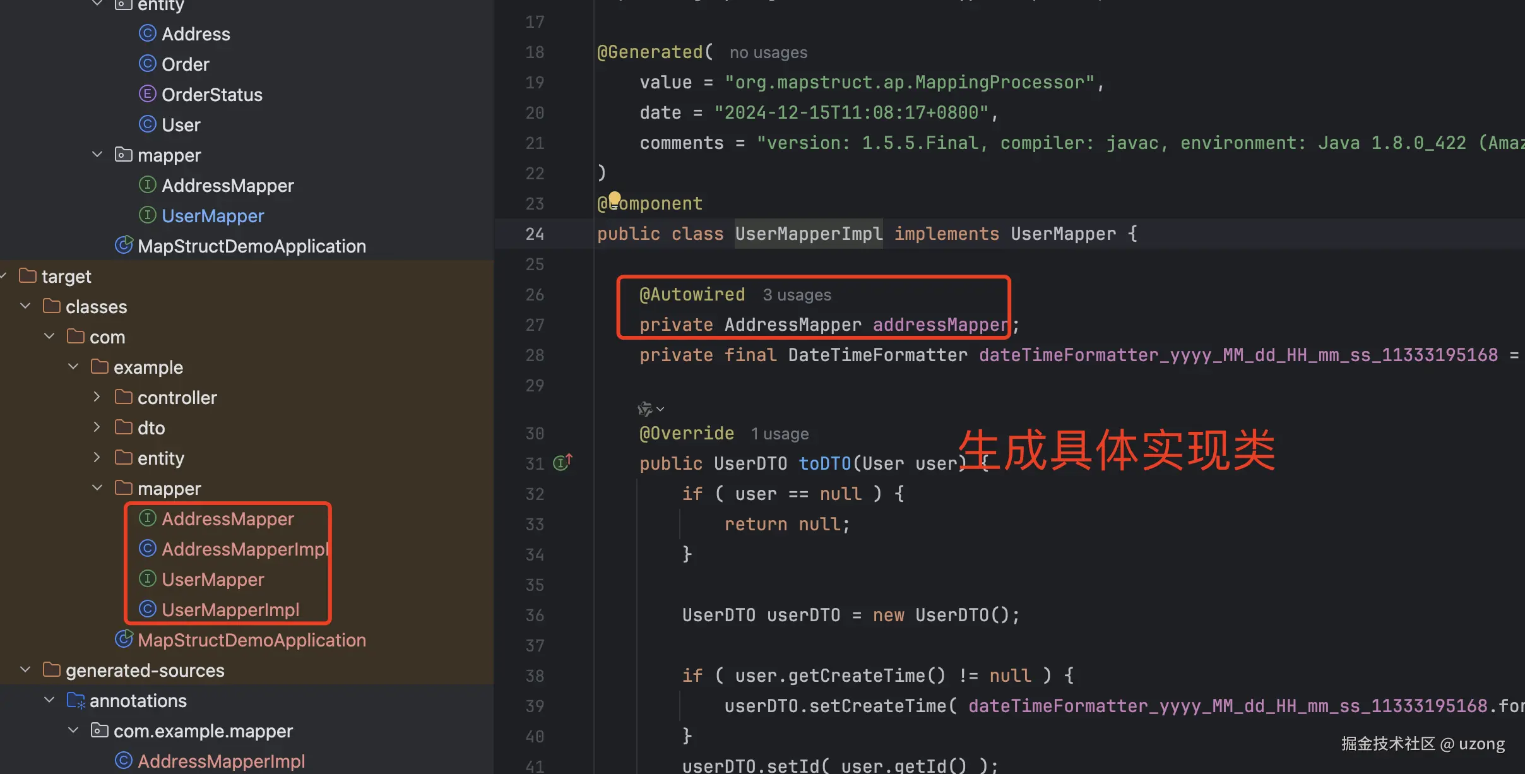Select the AddressMapperImpl class in target mapper
The image size is (1525, 774).
(x=245, y=549)
